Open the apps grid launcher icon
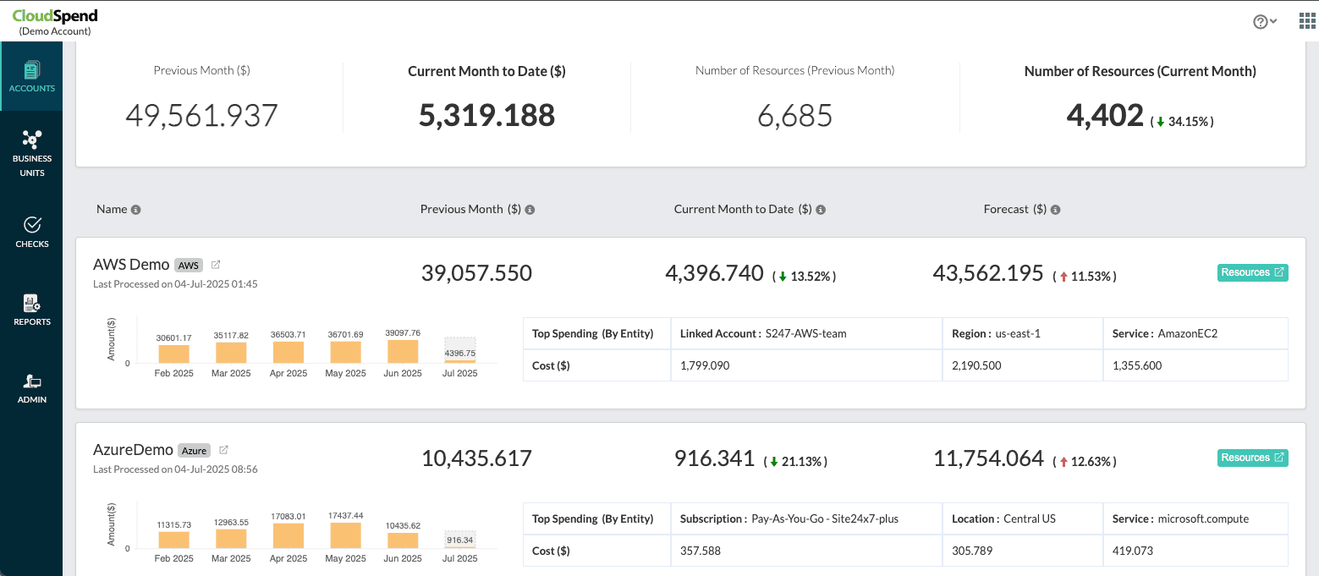Image resolution: width=1319 pixels, height=576 pixels. pyautogui.click(x=1307, y=21)
